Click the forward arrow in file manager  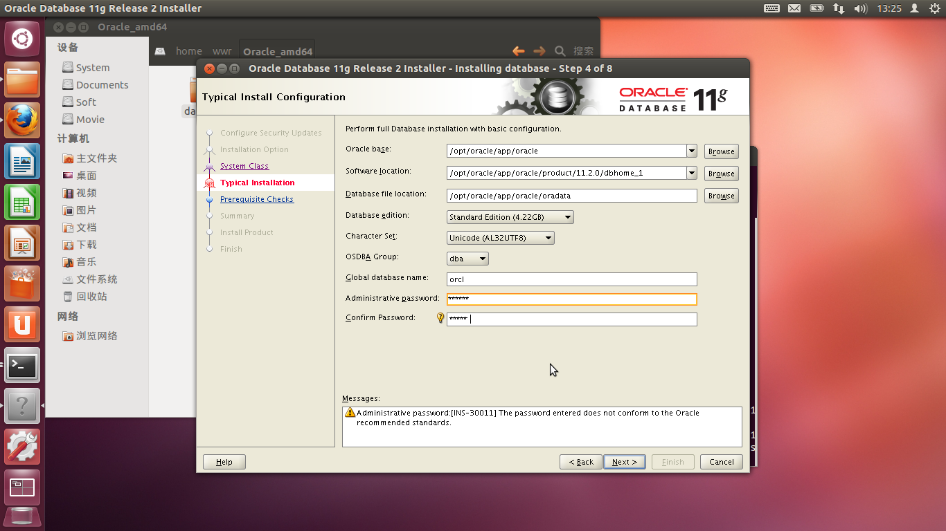click(x=539, y=50)
